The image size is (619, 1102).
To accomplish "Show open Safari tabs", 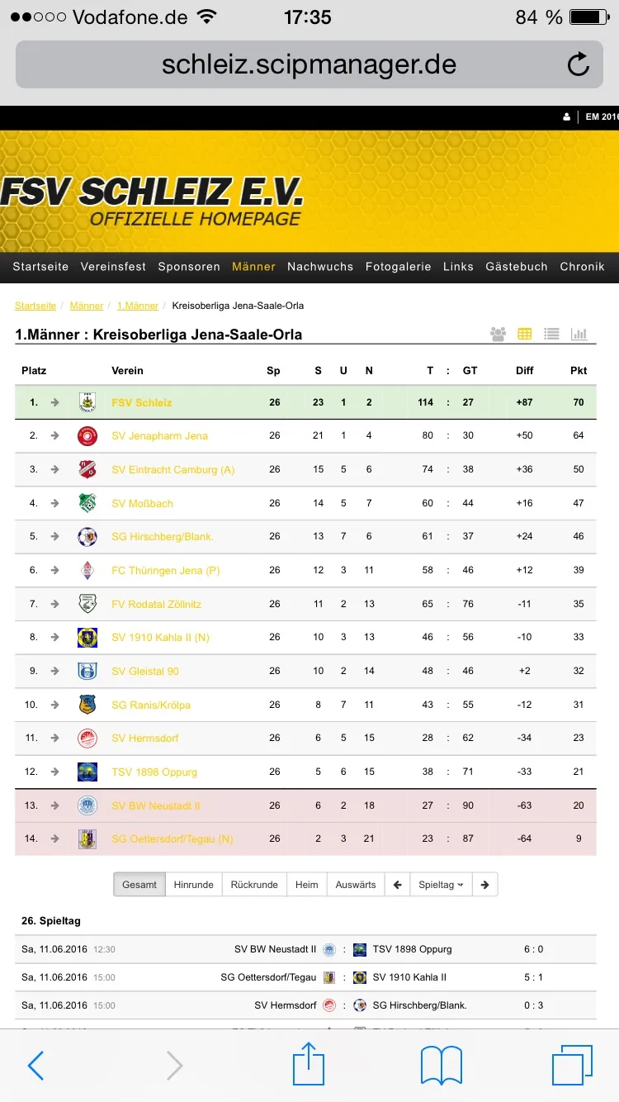I will pyautogui.click(x=572, y=1065).
